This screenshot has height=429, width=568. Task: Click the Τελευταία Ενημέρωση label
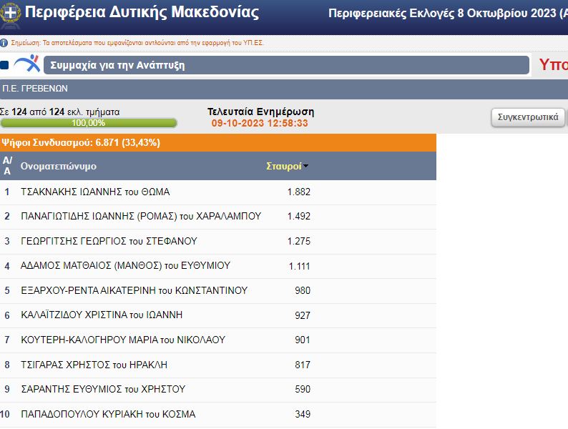pos(261,112)
